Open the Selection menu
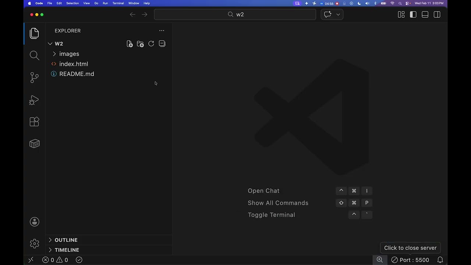The height and width of the screenshot is (265, 471). click(x=72, y=3)
